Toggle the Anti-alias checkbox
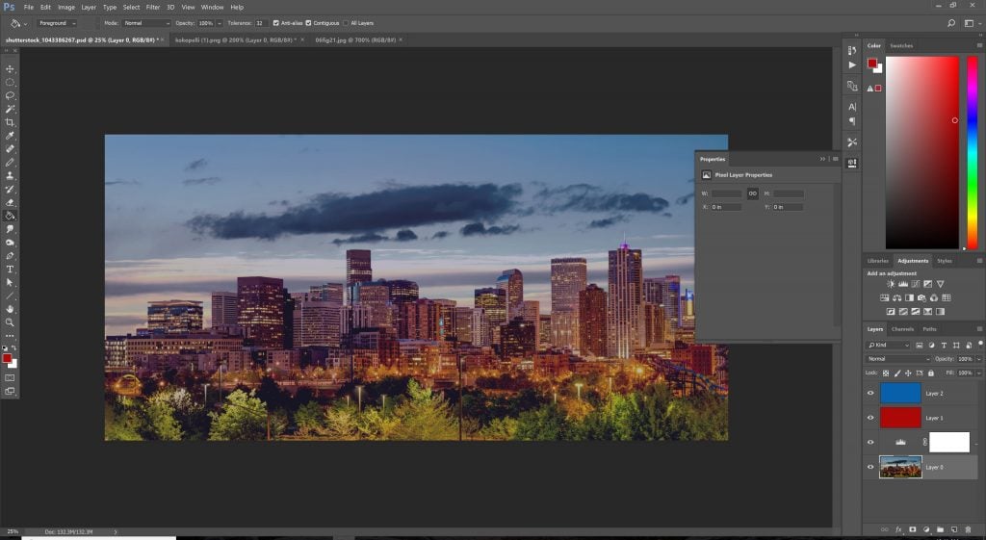Viewport: 986px width, 540px height. pyautogui.click(x=276, y=22)
